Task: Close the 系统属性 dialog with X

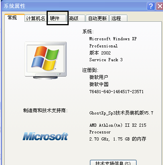Action: [159, 6]
